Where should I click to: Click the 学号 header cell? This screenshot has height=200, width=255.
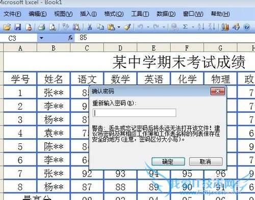click(20, 79)
